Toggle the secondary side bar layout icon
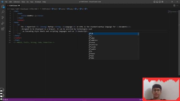This screenshot has width=180, height=101. [160, 2]
